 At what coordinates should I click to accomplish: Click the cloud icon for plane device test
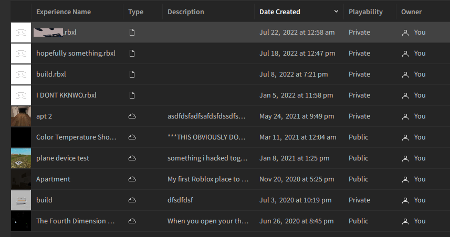point(132,158)
